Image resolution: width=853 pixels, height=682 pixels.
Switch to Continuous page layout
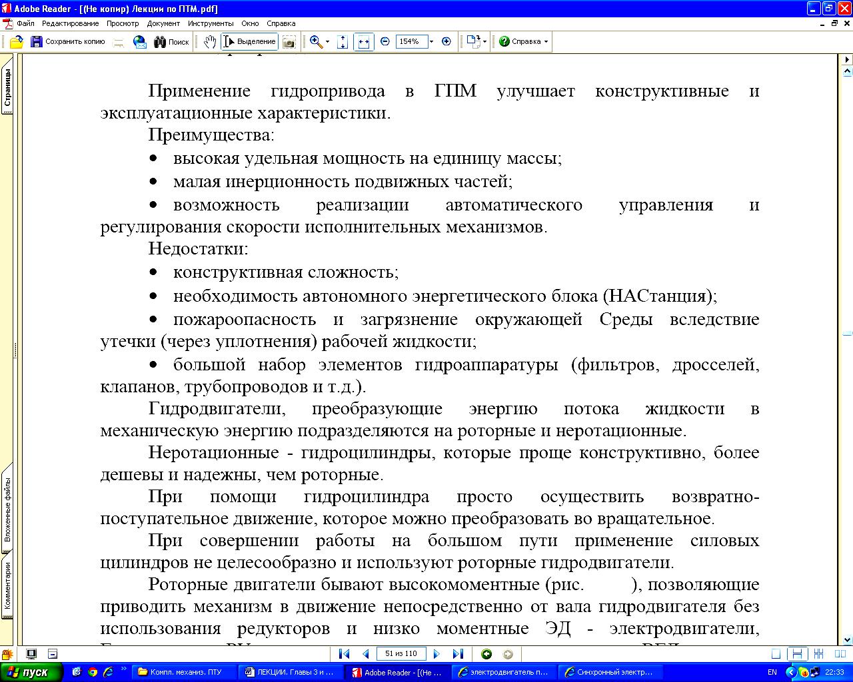tap(796, 654)
